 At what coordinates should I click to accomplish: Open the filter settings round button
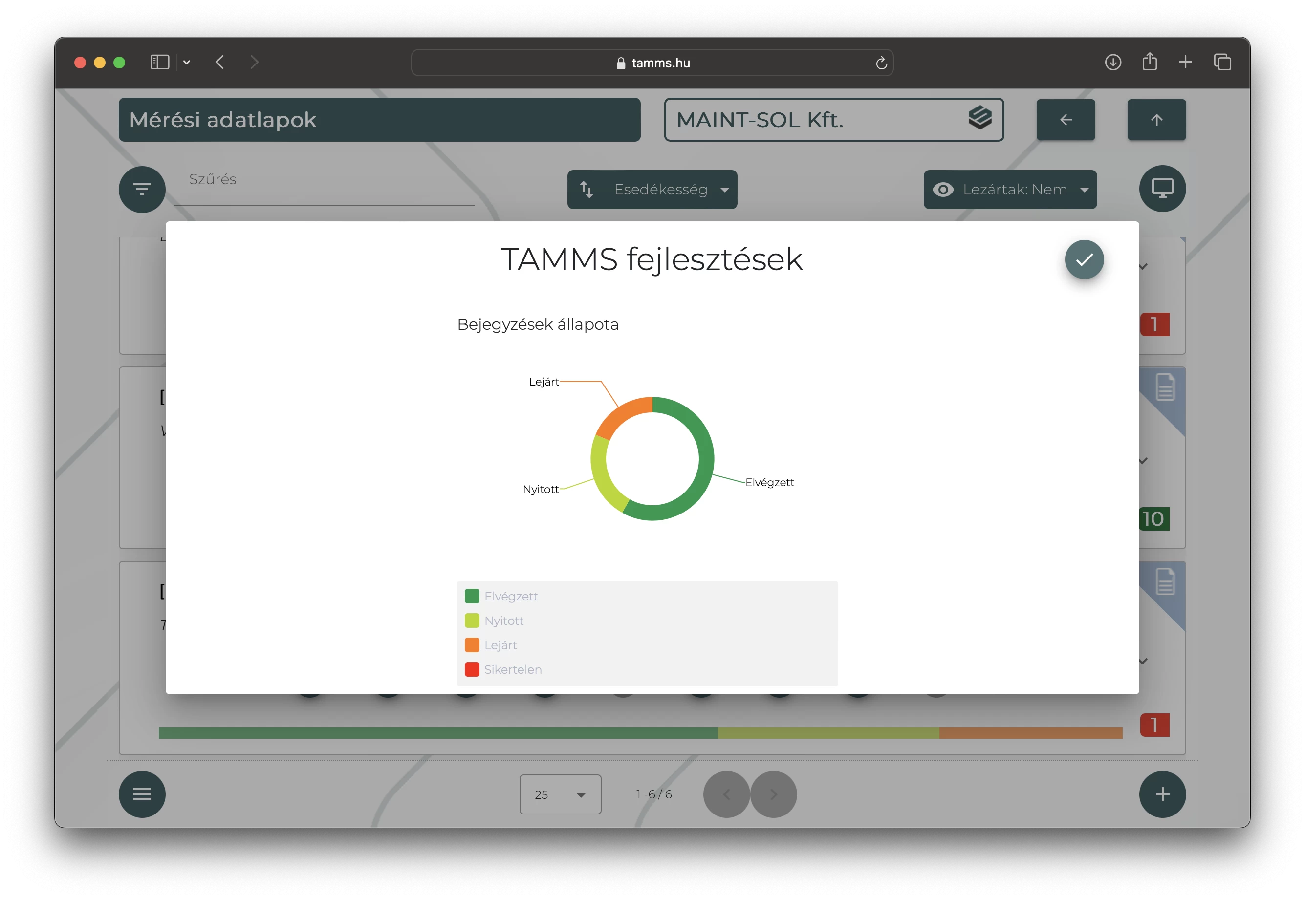coord(142,189)
